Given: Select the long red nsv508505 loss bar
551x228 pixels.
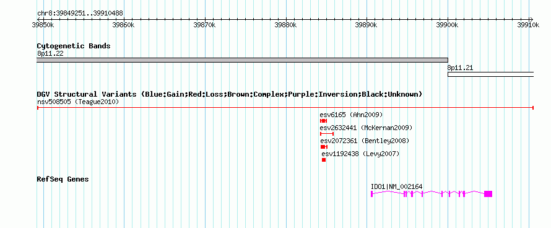Looking at the screenshot, I should pos(285,108).
